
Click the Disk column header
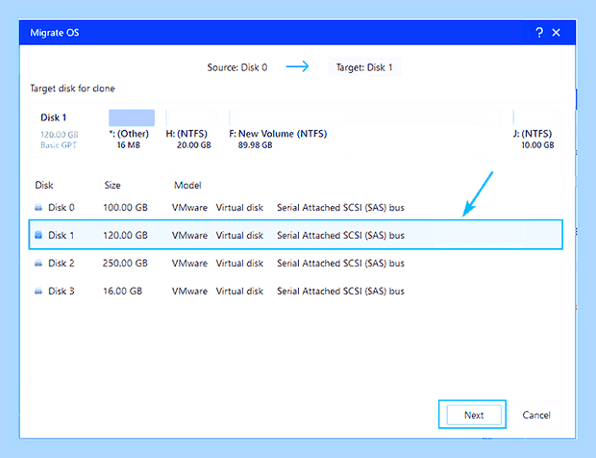(x=44, y=186)
